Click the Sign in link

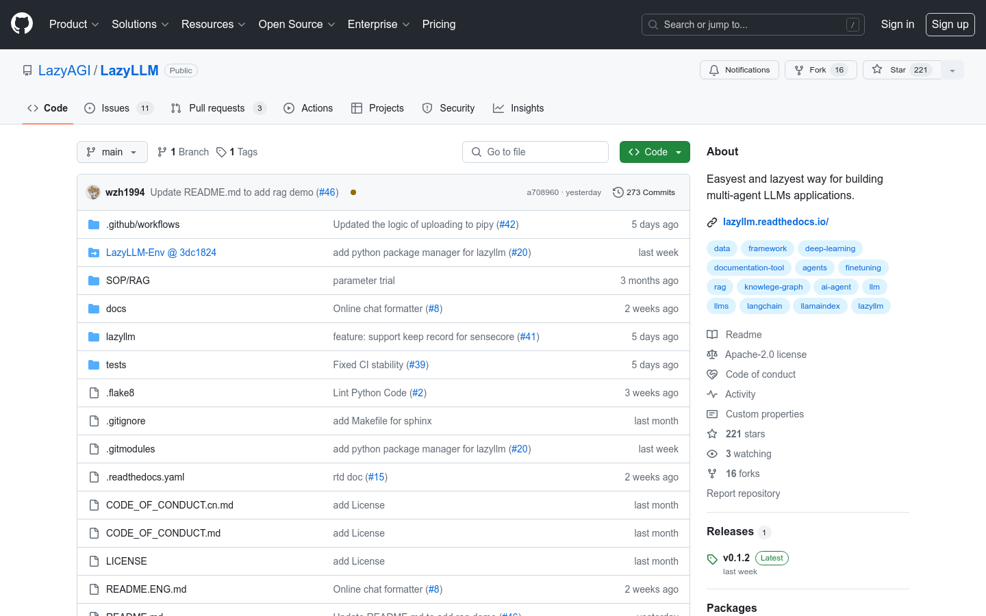(x=898, y=24)
